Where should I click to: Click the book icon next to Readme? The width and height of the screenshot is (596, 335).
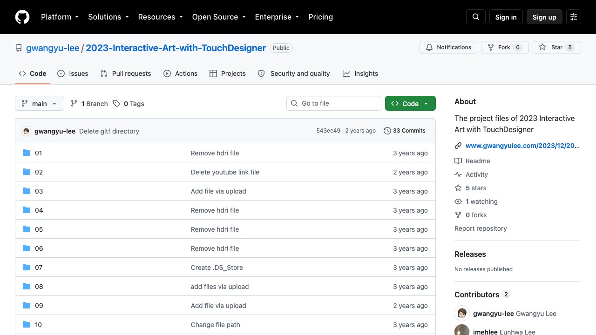458,161
